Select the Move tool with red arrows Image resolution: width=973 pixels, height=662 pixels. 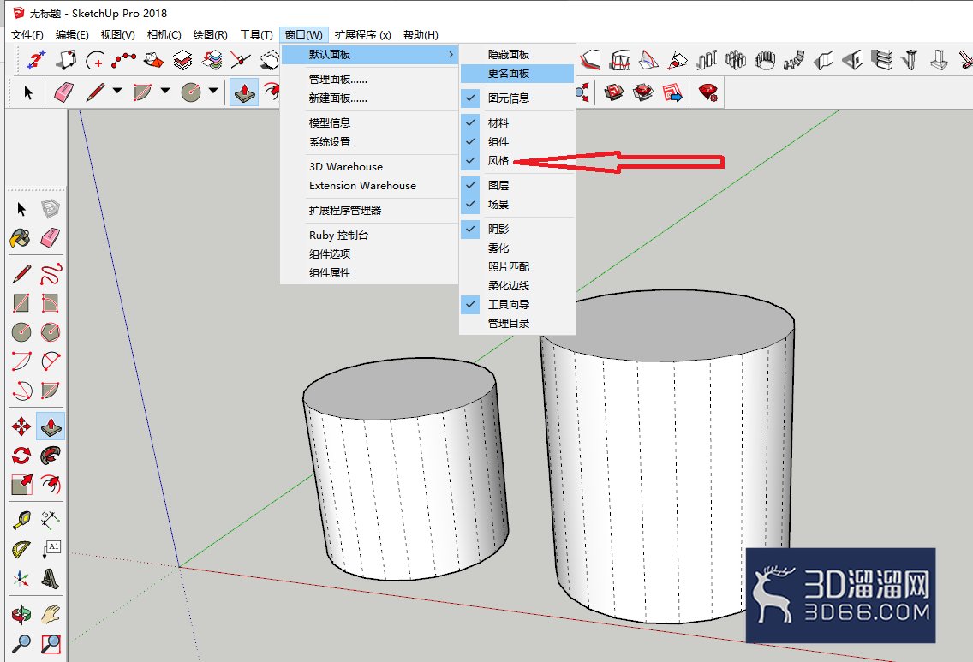pyautogui.click(x=21, y=426)
